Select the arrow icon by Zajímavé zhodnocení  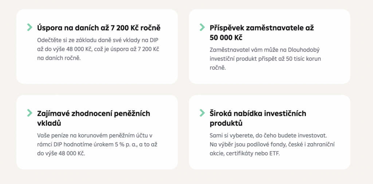[x=30, y=113]
